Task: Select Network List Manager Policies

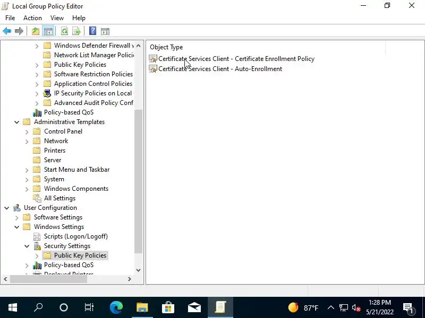Action: coord(94,55)
